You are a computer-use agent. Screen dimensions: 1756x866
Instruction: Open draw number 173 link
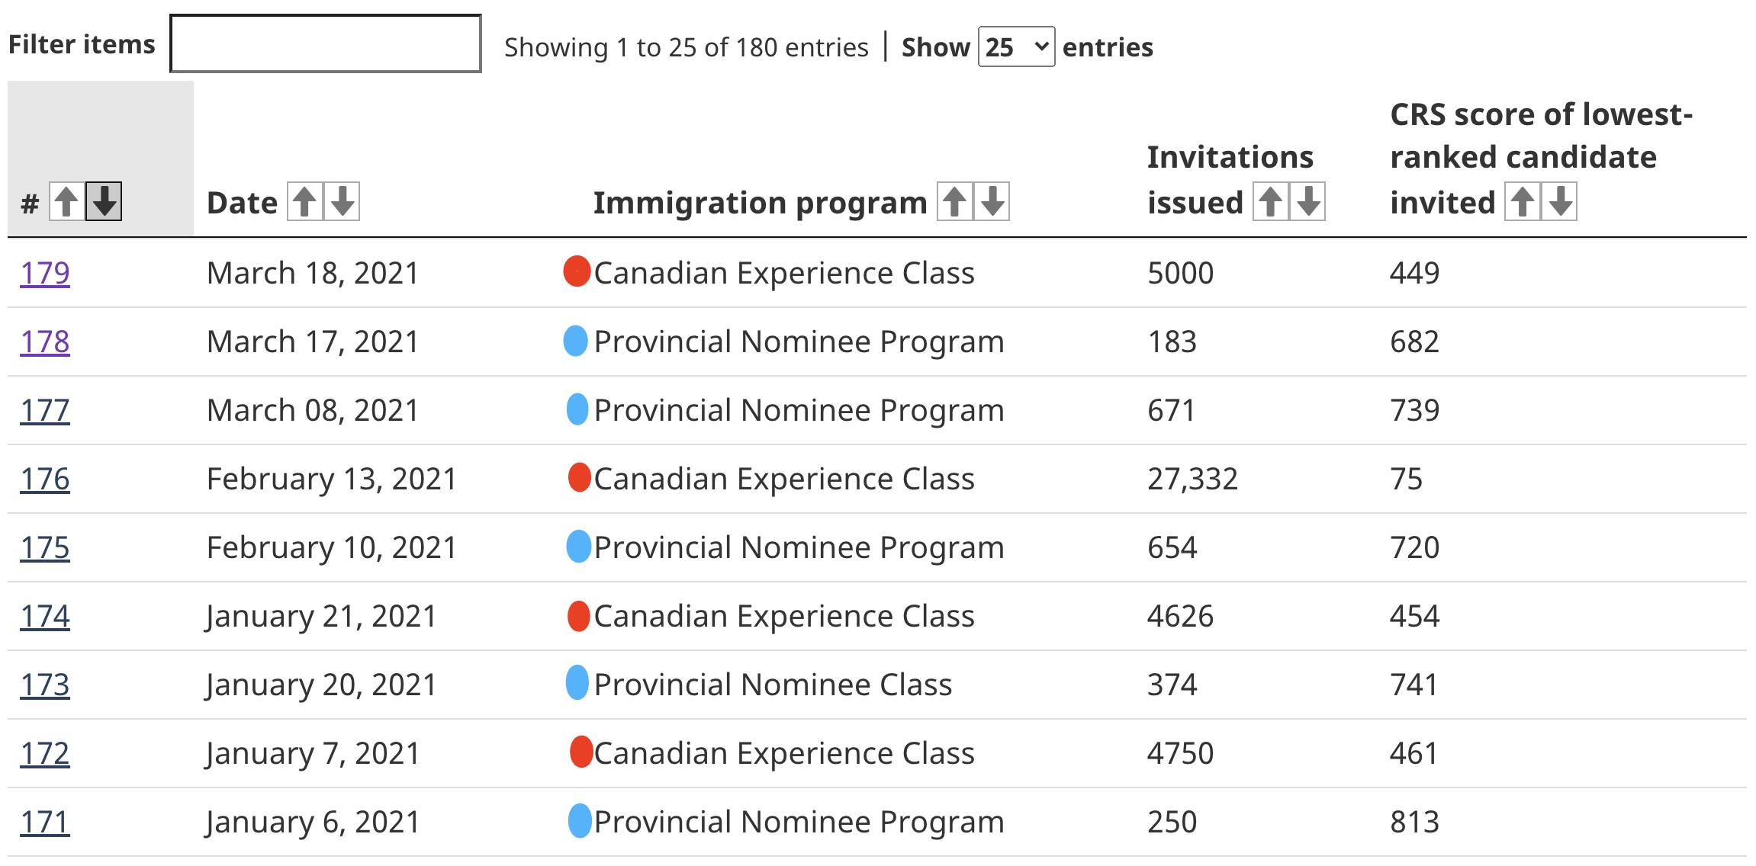click(x=45, y=685)
